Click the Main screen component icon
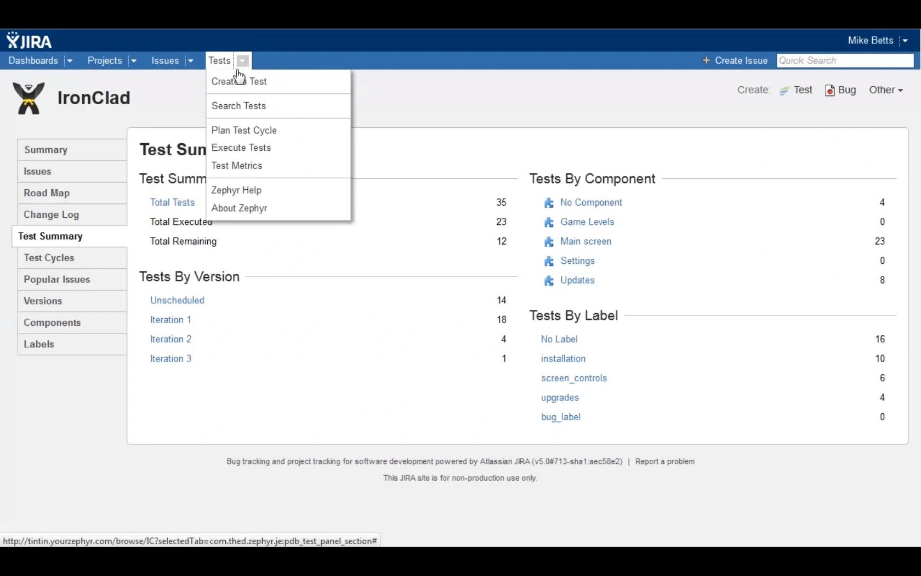The width and height of the screenshot is (921, 576). (549, 242)
